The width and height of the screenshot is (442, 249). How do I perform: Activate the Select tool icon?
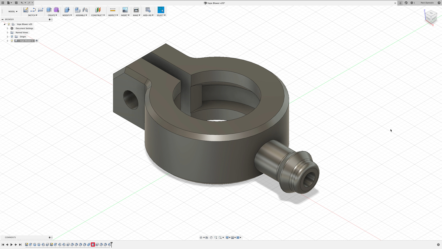(x=161, y=10)
